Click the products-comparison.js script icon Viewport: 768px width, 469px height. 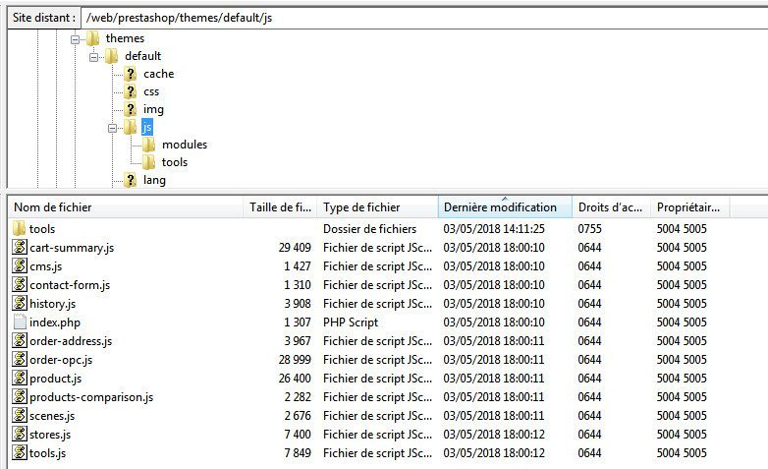click(x=19, y=396)
